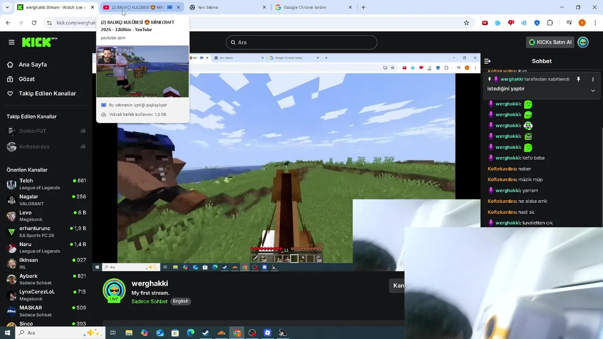Open Chrome profile avatar Z
The image size is (603, 339).
[582, 23]
